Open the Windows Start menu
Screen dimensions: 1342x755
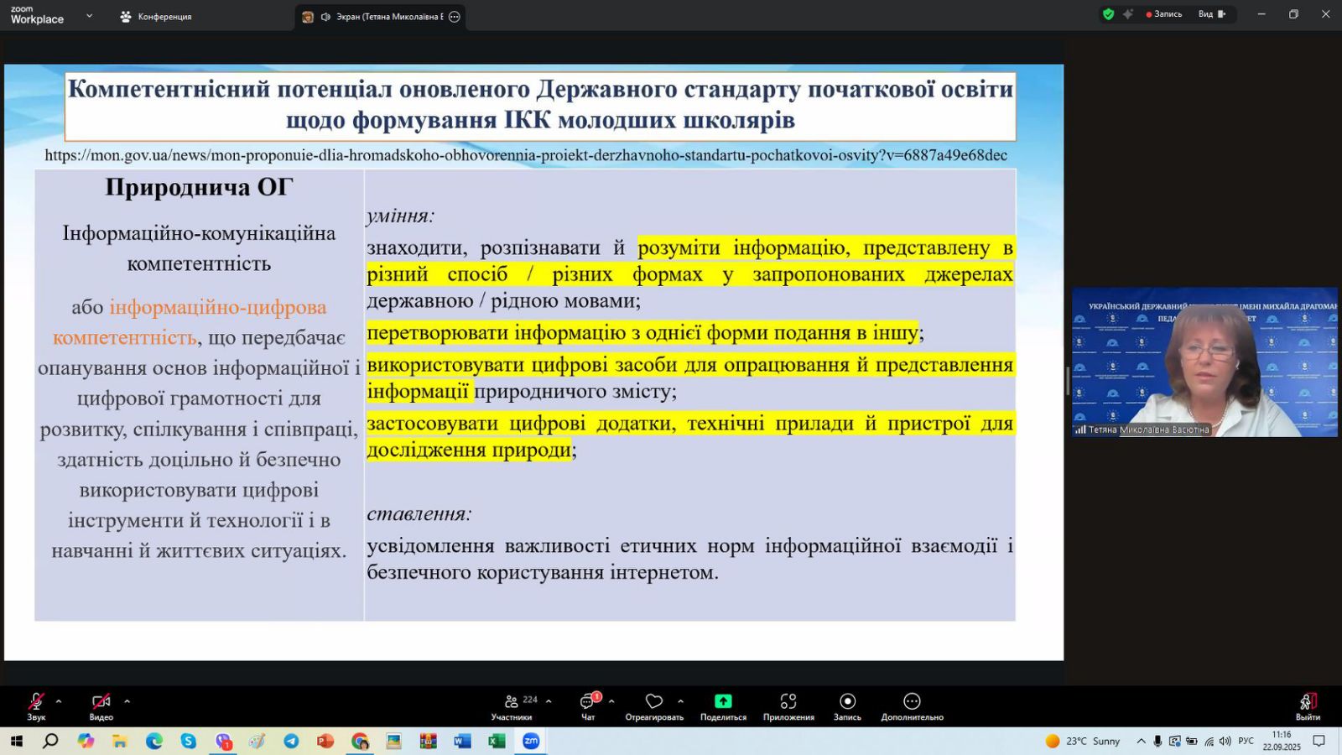pyautogui.click(x=16, y=741)
